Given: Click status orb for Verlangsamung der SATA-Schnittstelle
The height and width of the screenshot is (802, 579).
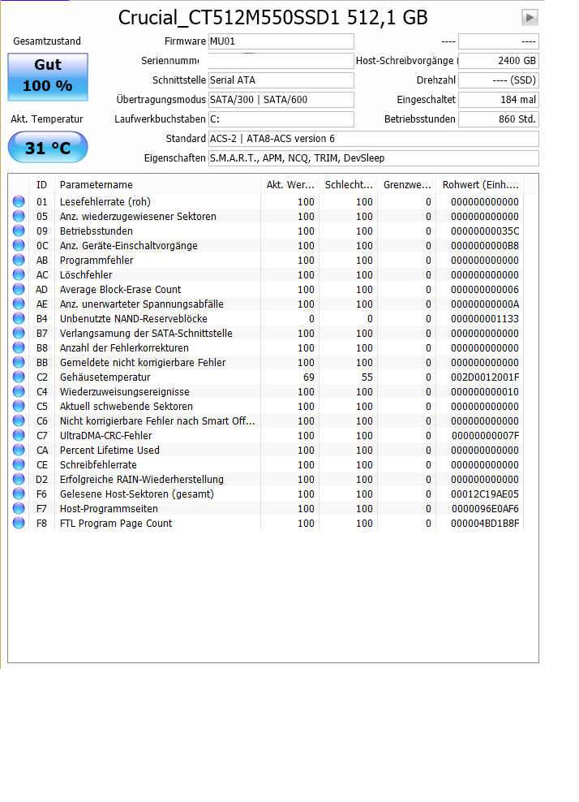Looking at the screenshot, I should click(19, 333).
